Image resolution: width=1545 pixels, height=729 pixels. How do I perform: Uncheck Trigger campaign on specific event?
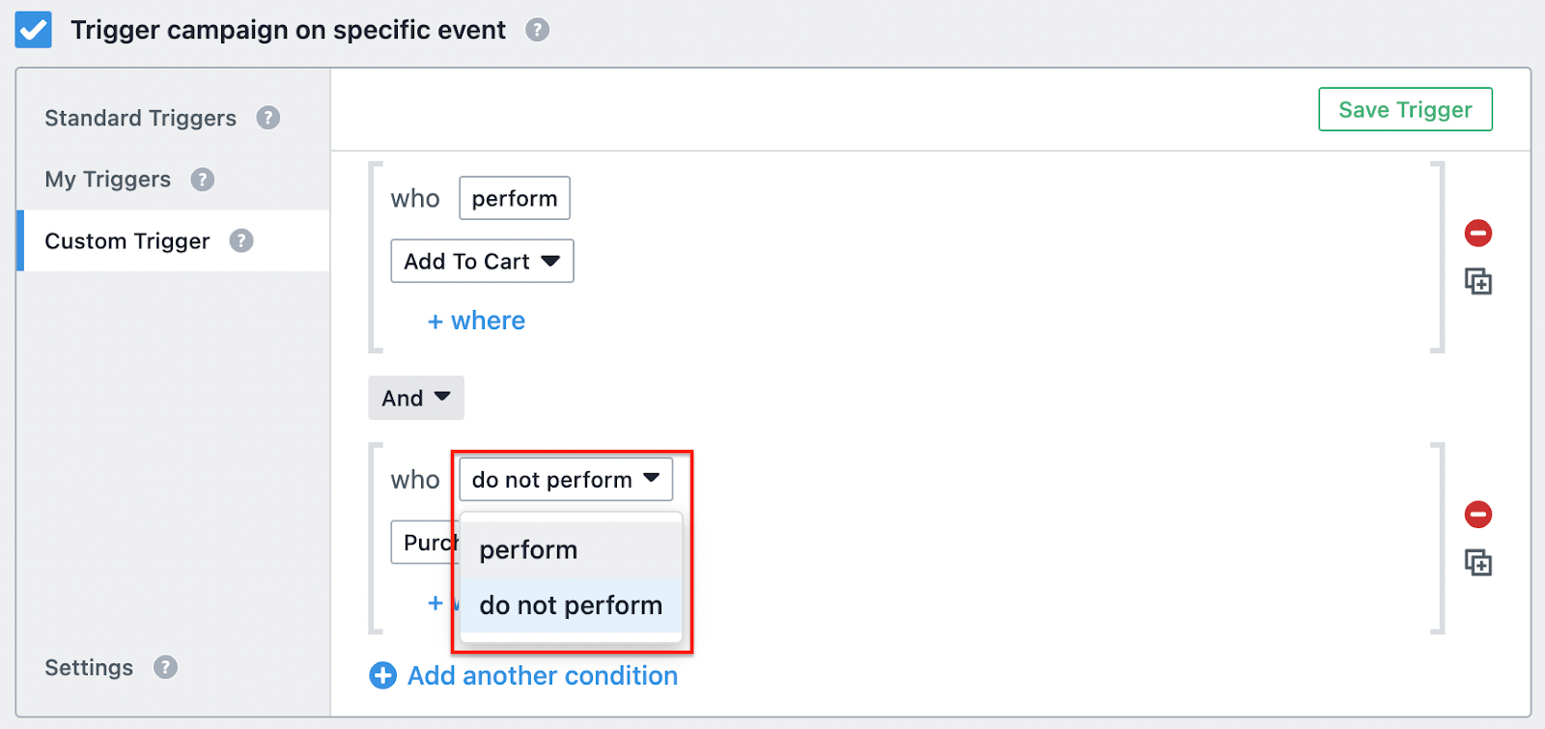[x=34, y=30]
